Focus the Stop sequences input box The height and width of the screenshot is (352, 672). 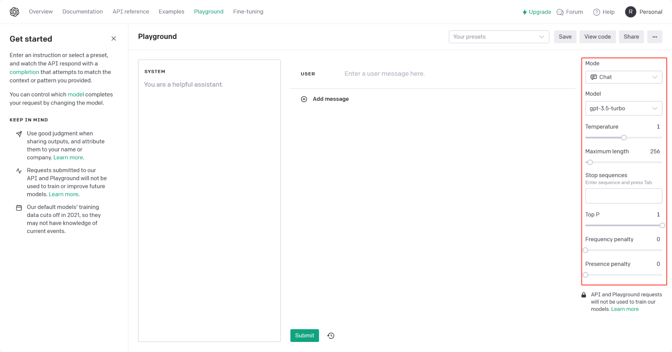point(624,196)
